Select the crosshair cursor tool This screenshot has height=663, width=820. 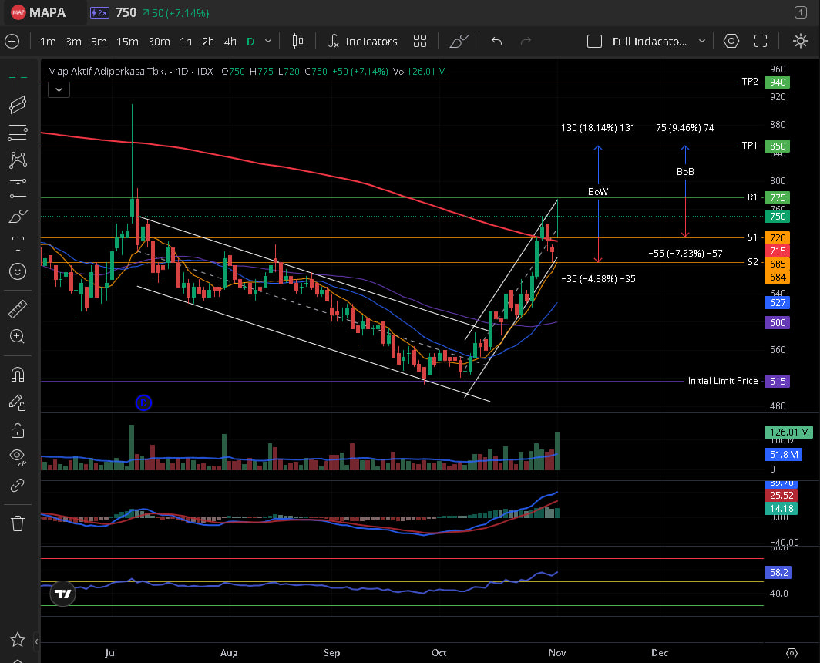pyautogui.click(x=18, y=76)
